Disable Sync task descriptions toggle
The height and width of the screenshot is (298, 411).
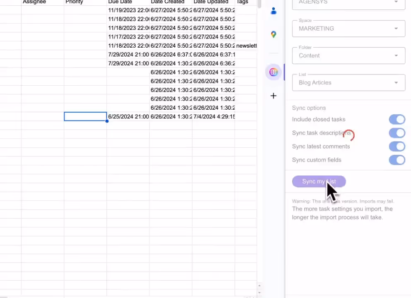click(x=396, y=133)
